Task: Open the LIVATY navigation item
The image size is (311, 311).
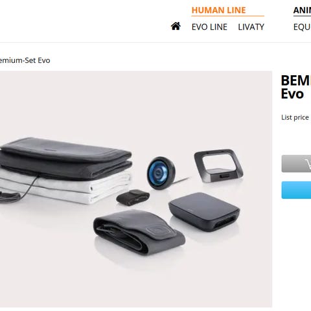Action: 251,27
